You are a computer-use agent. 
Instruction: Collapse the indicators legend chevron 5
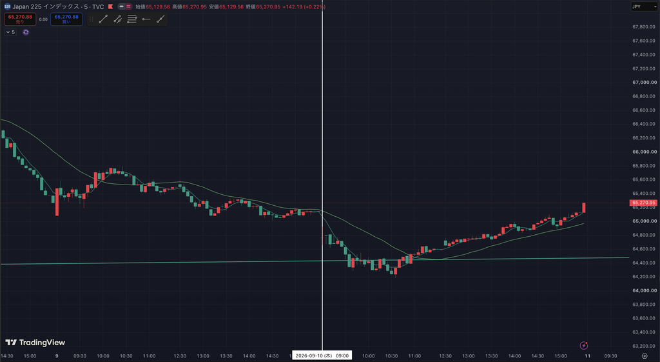click(10, 32)
